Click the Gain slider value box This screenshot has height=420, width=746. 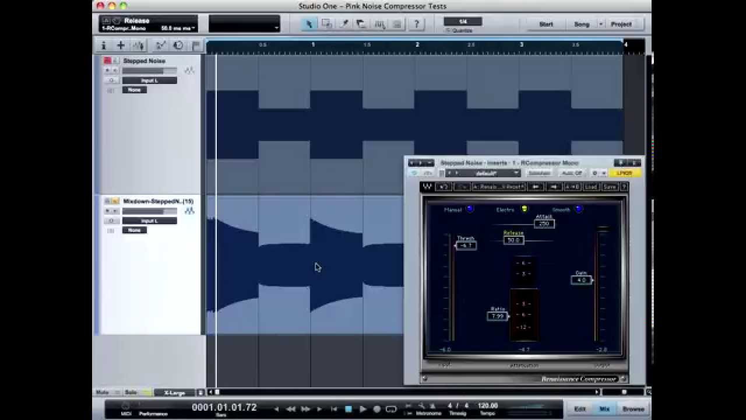click(582, 280)
